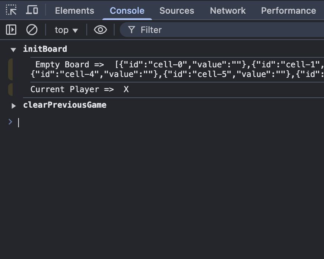Go to the Performance tab
Screen dimensions: 324x259
288,11
